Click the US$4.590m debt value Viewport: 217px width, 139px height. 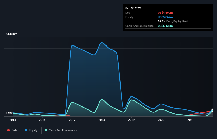click(165, 13)
